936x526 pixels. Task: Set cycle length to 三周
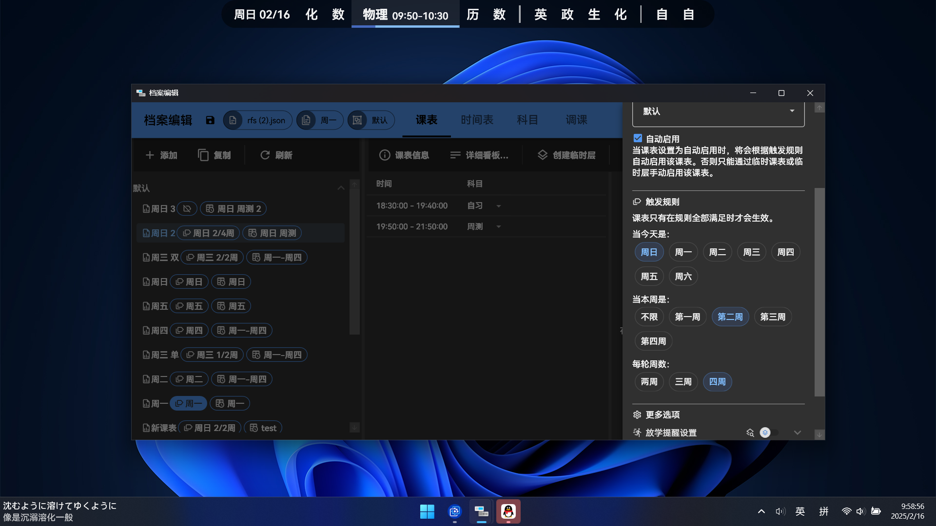683,382
